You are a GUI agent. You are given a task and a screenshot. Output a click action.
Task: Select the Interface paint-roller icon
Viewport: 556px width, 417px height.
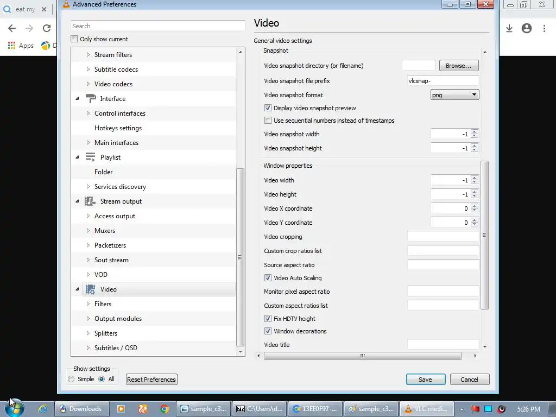[91, 99]
